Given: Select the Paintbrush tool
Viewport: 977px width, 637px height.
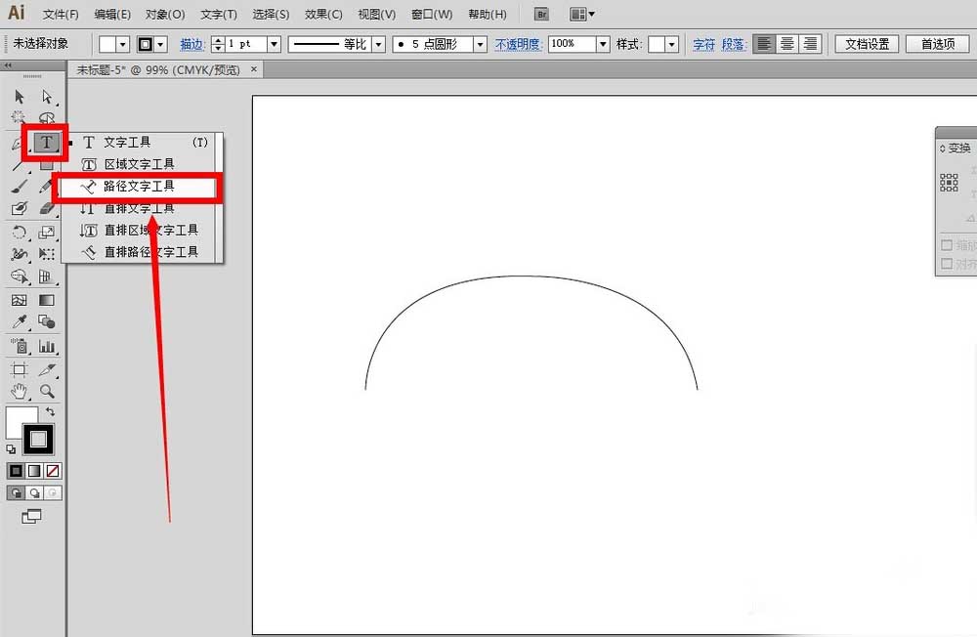Looking at the screenshot, I should [x=20, y=187].
